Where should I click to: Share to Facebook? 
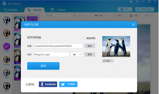[48, 84]
